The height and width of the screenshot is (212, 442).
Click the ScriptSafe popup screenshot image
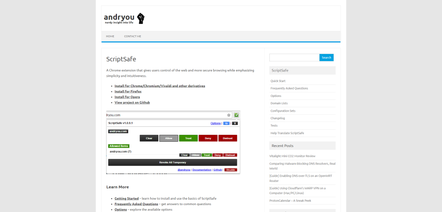point(173,143)
